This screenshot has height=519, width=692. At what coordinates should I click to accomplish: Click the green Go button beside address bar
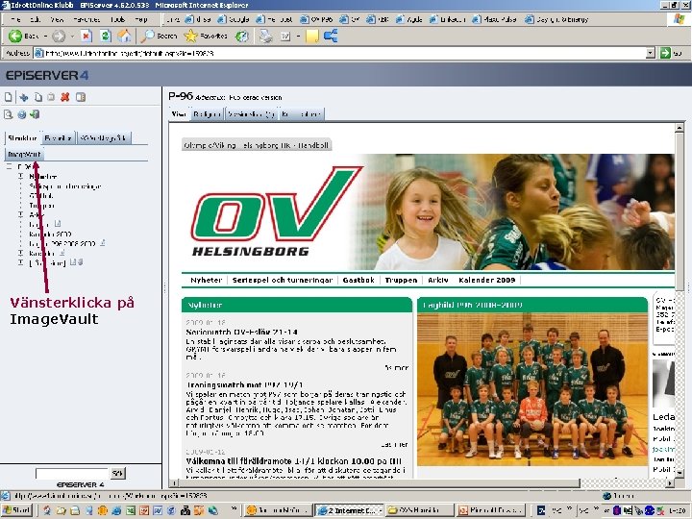click(671, 53)
